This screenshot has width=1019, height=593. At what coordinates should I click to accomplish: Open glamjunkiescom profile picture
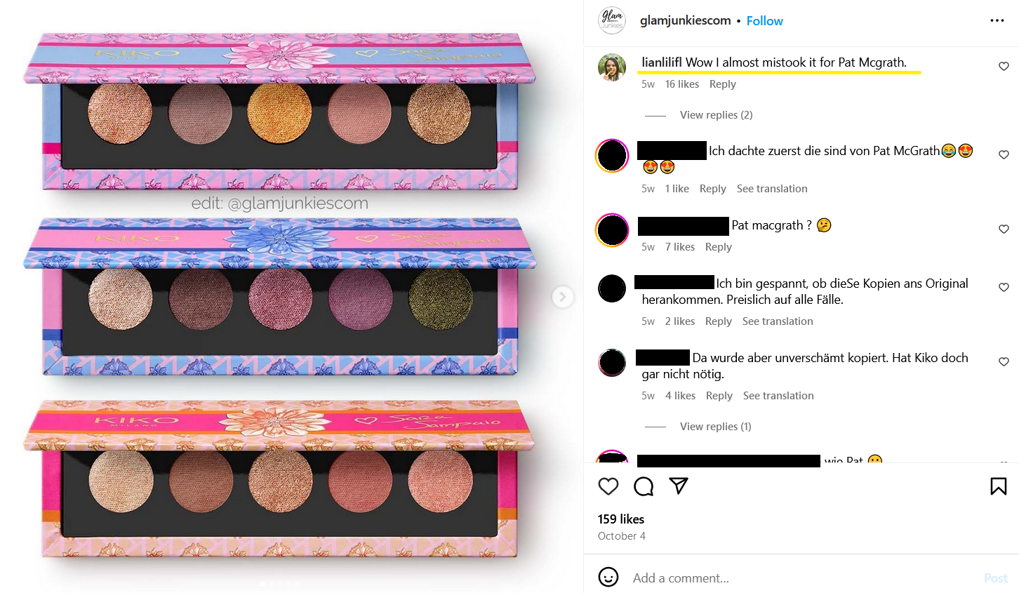pyautogui.click(x=612, y=20)
